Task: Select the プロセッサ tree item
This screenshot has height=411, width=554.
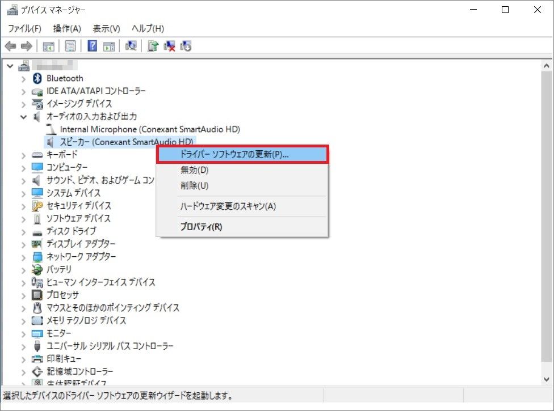Action: 62,295
